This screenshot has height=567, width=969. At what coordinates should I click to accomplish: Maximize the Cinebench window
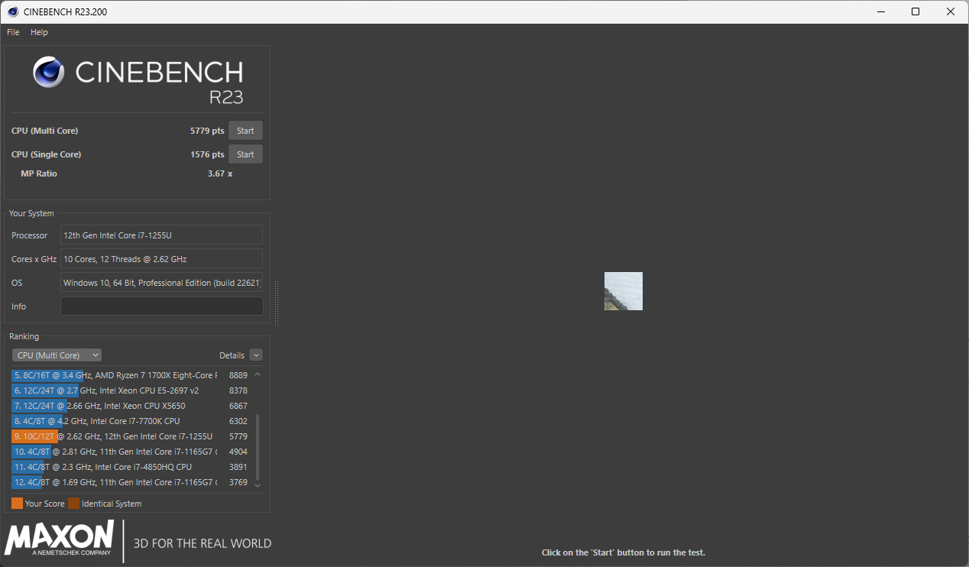tap(916, 11)
